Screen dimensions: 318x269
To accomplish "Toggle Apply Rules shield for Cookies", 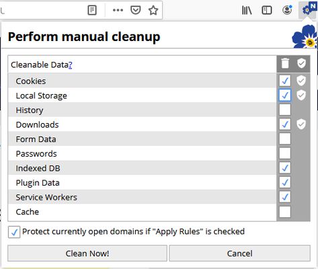I will click(x=301, y=81).
